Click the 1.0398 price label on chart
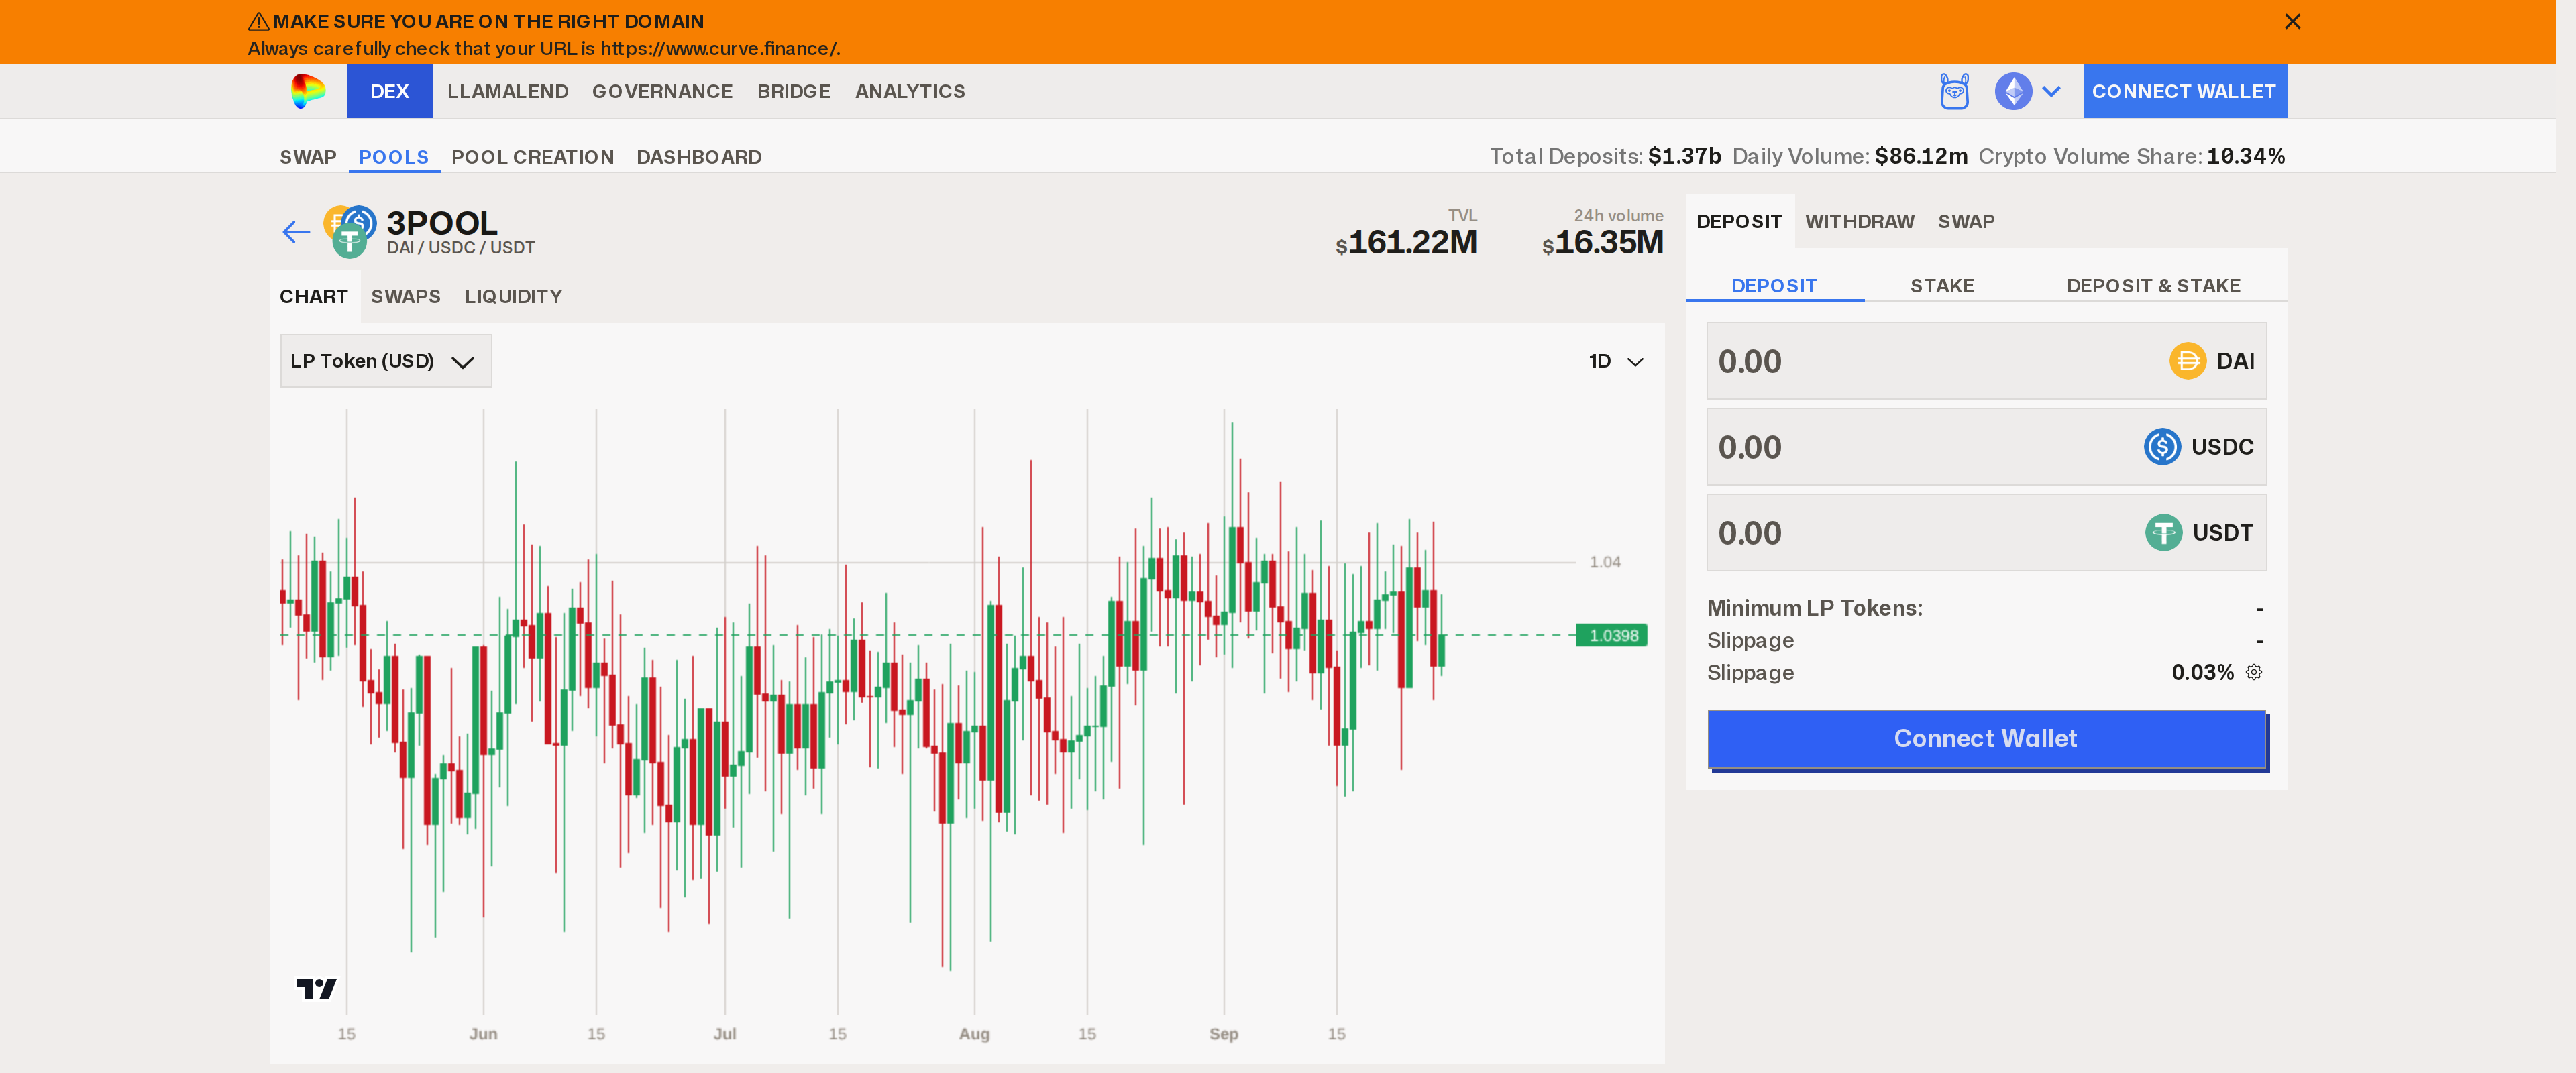Viewport: 2576px width, 1073px height. 1612,635
